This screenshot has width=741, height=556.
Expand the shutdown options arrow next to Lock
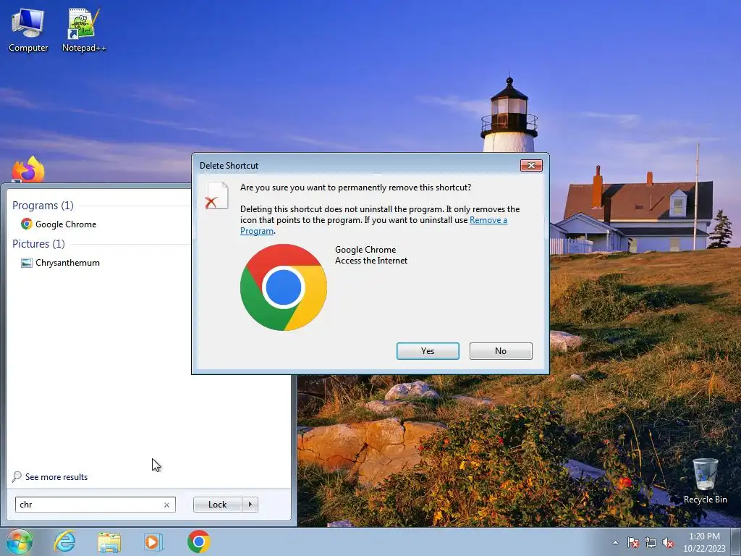[250, 505]
